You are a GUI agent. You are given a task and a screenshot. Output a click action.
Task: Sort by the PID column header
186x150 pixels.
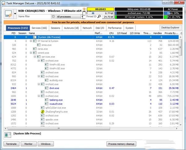[x=13, y=33]
